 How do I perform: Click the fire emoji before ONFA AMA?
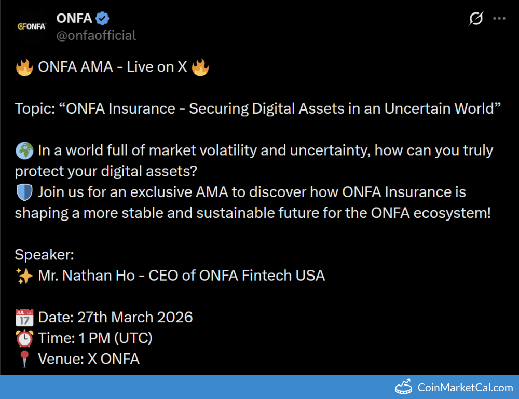24,67
